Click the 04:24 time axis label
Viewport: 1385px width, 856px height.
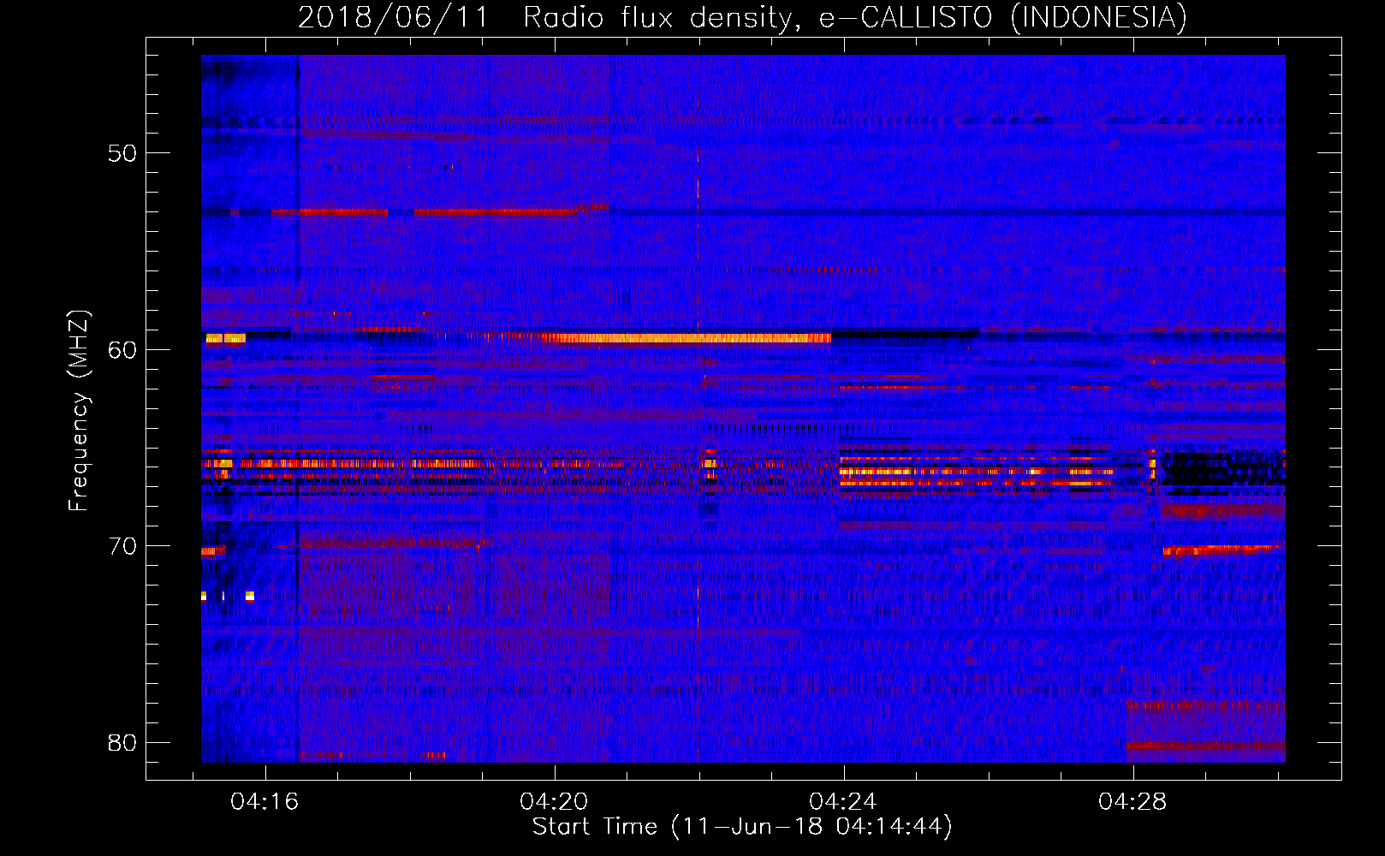click(x=843, y=801)
